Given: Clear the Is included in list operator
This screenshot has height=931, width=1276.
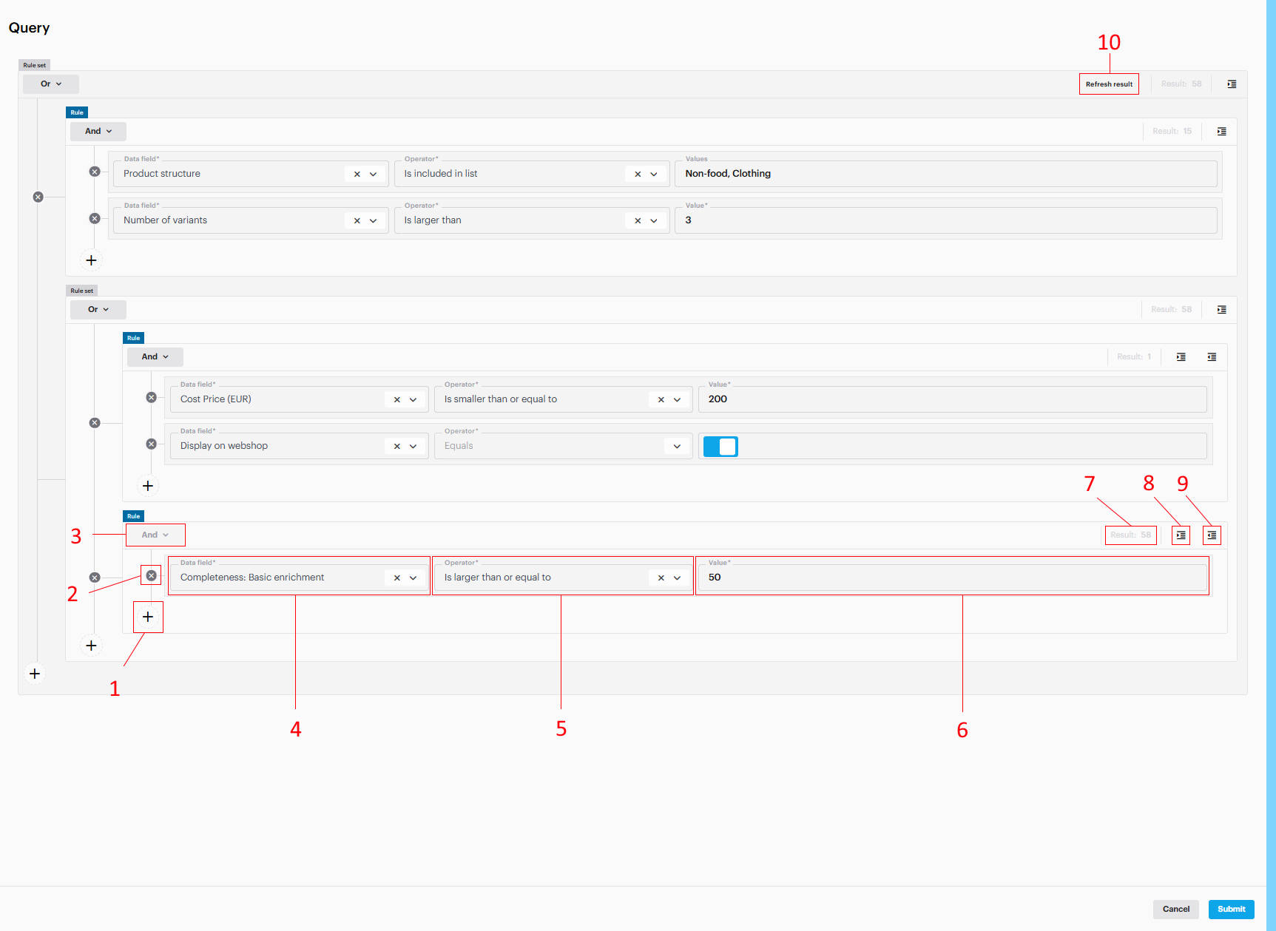Looking at the screenshot, I should [637, 175].
